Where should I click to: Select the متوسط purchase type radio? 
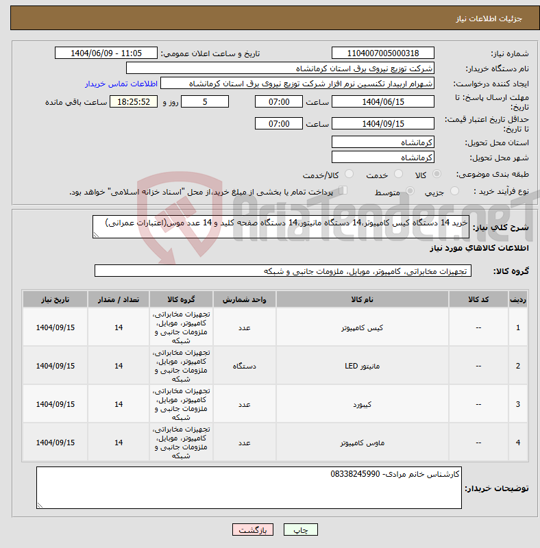(410, 191)
